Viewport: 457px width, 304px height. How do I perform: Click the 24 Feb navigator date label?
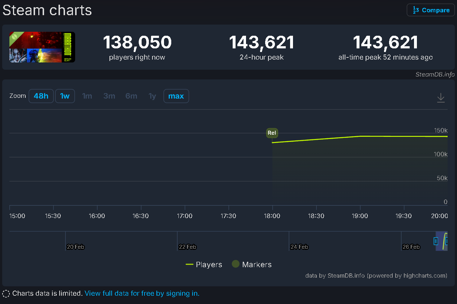click(x=299, y=247)
